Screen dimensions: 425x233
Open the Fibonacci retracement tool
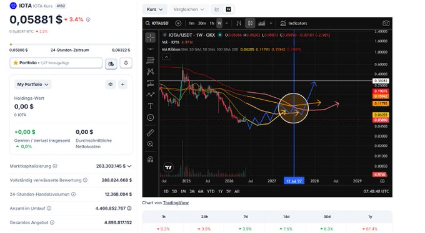pyautogui.click(x=151, y=60)
